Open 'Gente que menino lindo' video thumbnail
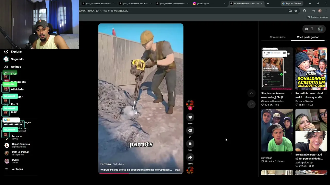330x185 pixels. click(x=311, y=130)
